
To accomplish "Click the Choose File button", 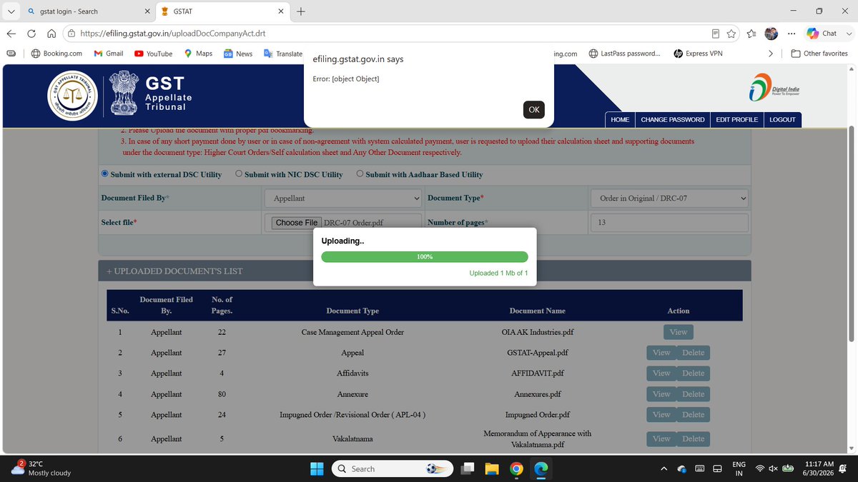I will point(296,223).
